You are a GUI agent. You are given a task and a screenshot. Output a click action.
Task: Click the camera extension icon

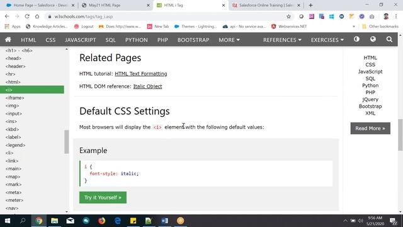[372, 16]
